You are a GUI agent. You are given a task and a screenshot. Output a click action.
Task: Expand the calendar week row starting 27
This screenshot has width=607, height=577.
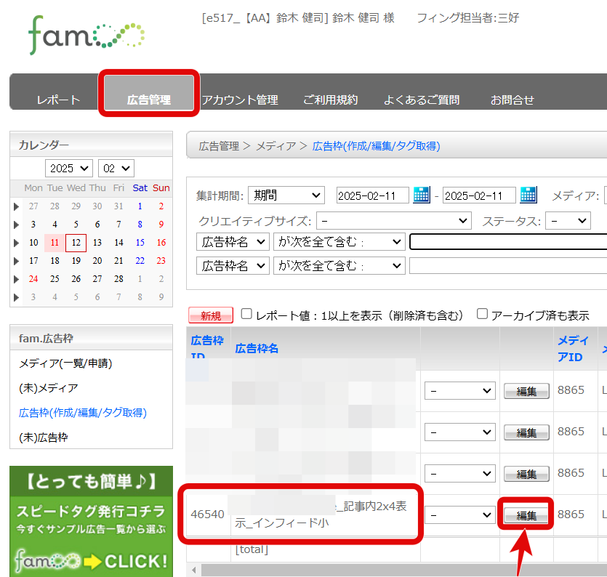pyautogui.click(x=16, y=206)
